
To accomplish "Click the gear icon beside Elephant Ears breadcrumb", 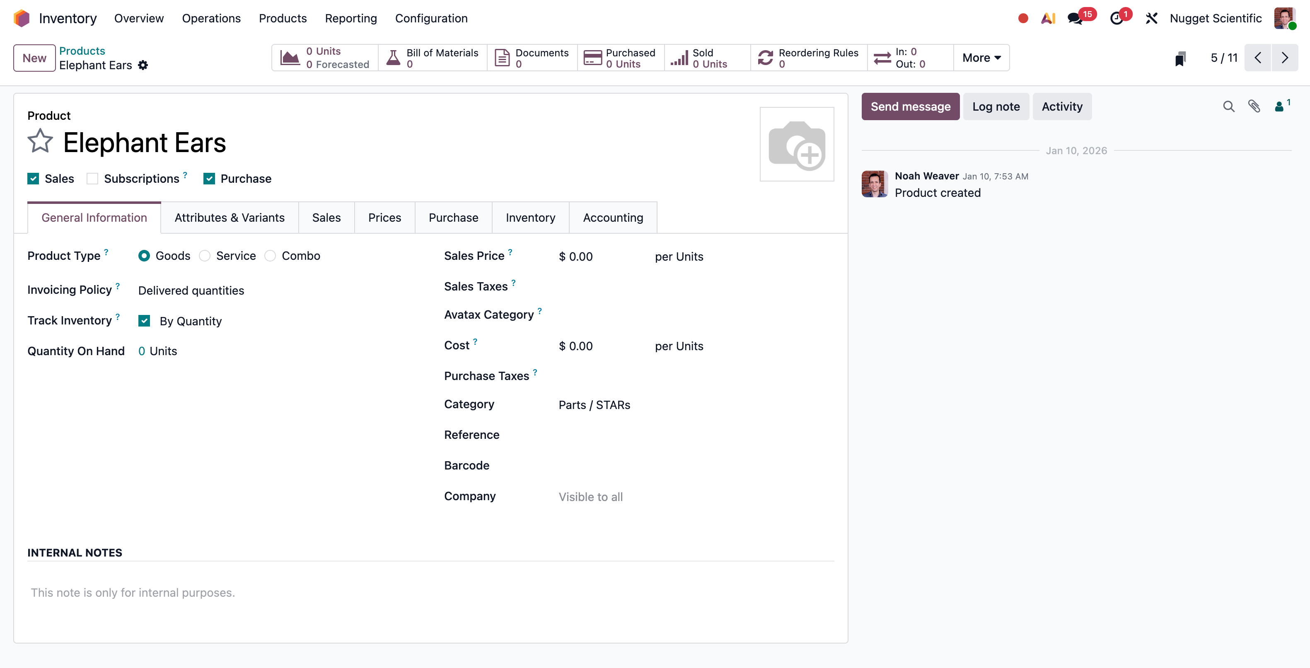I will (143, 65).
